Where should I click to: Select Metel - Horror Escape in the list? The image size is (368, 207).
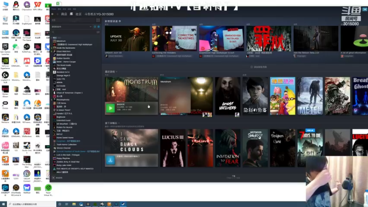[x=66, y=62]
